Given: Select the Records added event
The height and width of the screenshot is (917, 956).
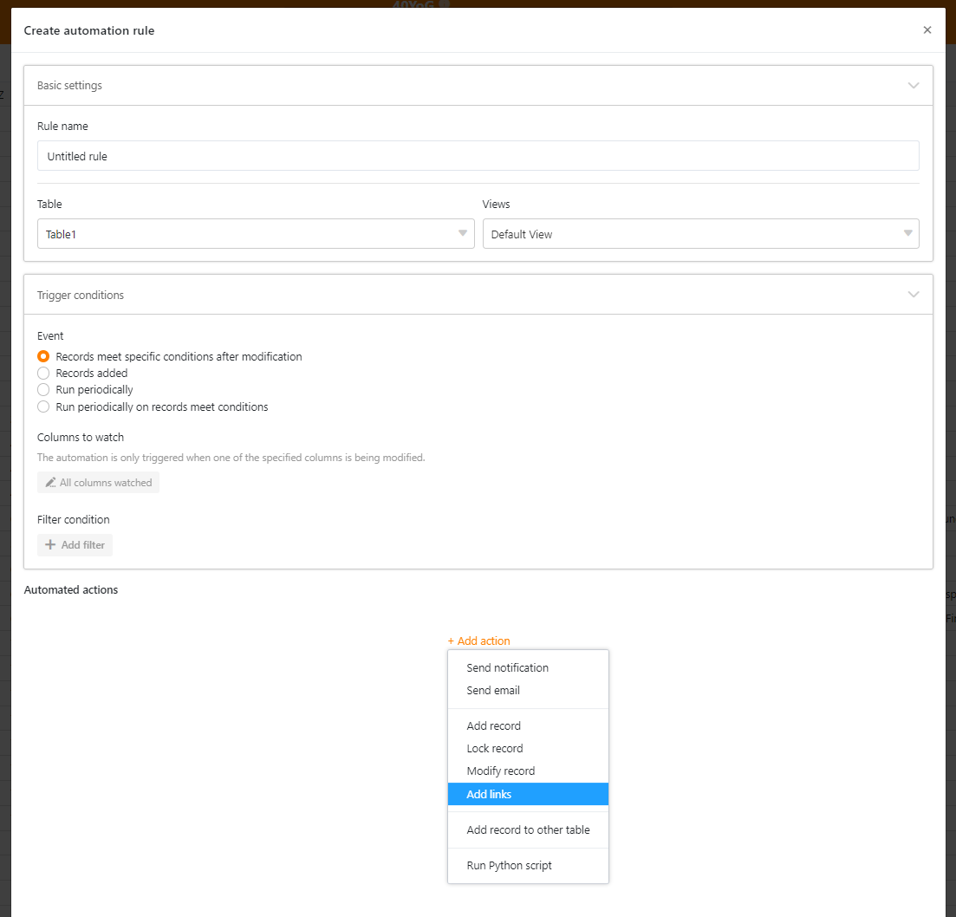Looking at the screenshot, I should point(43,373).
